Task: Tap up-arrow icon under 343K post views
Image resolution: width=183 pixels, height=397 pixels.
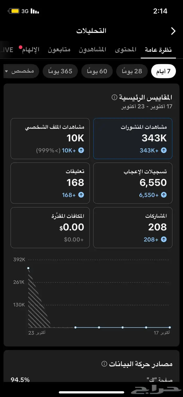Action: point(164,150)
